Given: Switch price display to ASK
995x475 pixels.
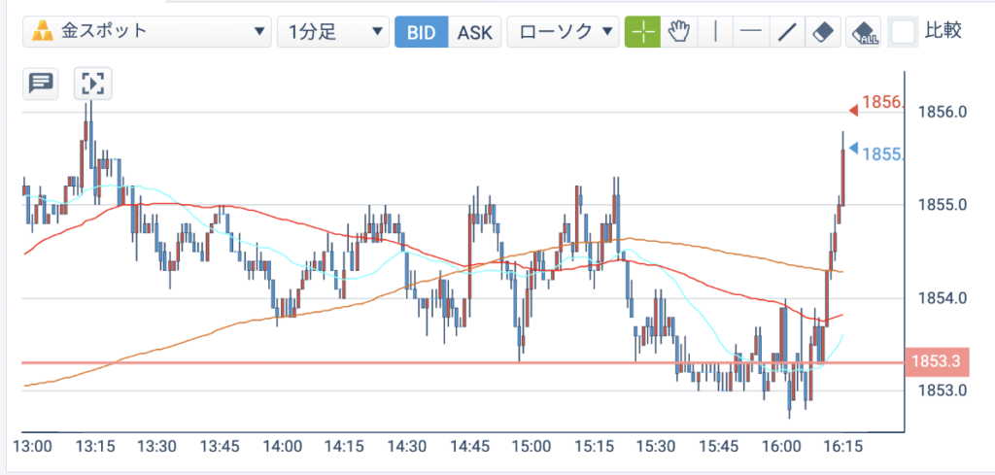Looking at the screenshot, I should coord(474,32).
